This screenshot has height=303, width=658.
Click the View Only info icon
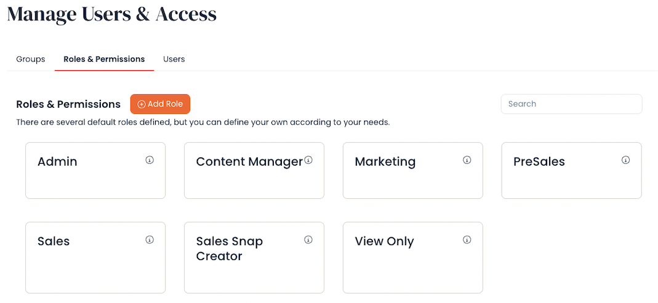point(467,240)
